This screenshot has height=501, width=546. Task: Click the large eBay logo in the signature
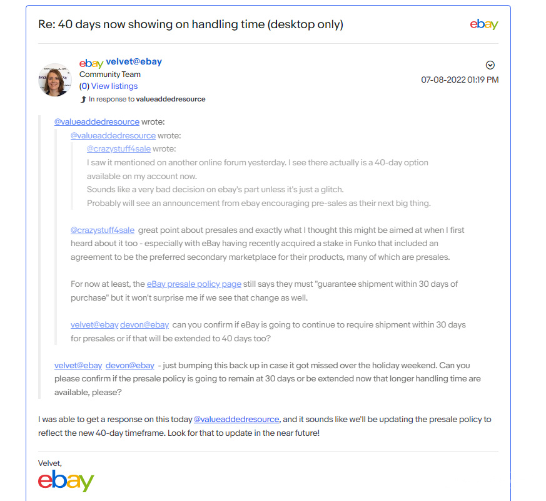66,480
